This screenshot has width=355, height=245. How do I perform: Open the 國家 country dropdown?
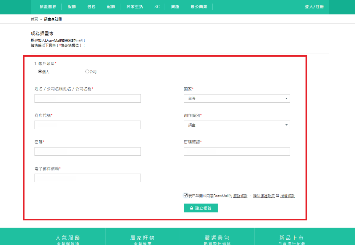pyautogui.click(x=237, y=98)
